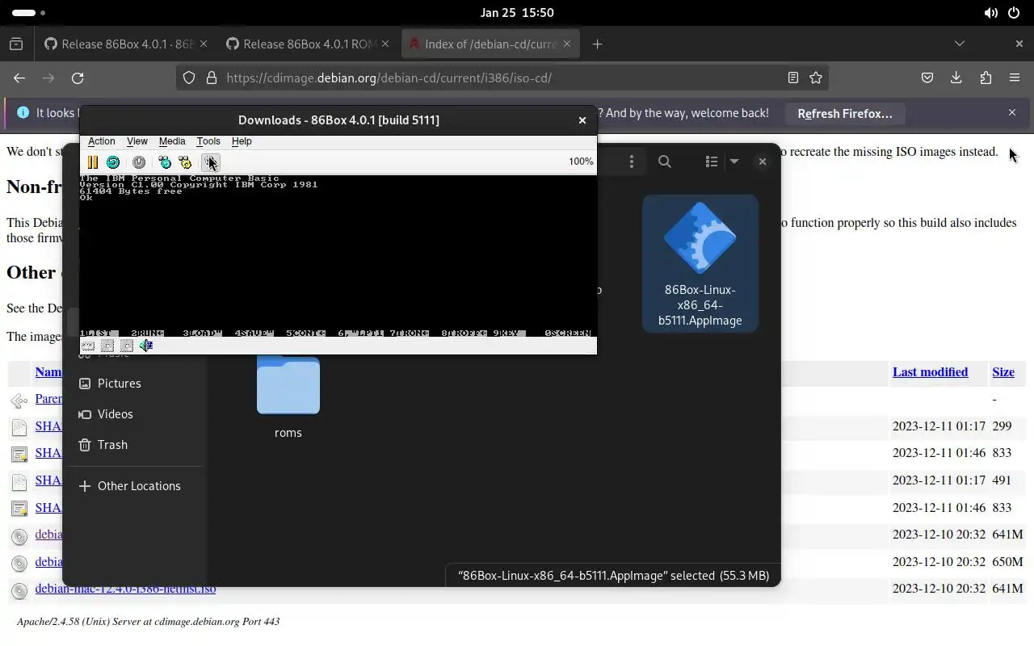Open a new Firefox tab
The height and width of the screenshot is (646, 1034).
click(x=597, y=44)
